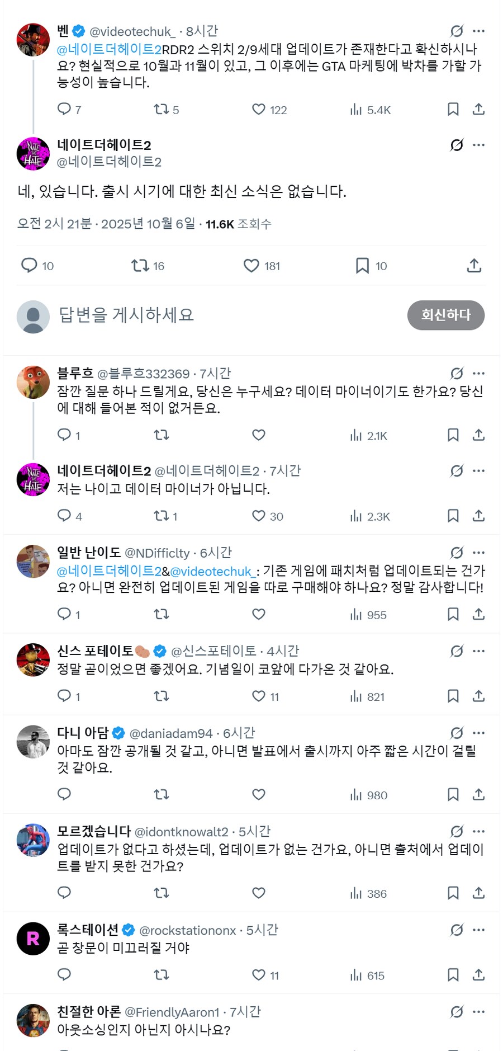Open more options on 록스테이션's reply

click(478, 930)
